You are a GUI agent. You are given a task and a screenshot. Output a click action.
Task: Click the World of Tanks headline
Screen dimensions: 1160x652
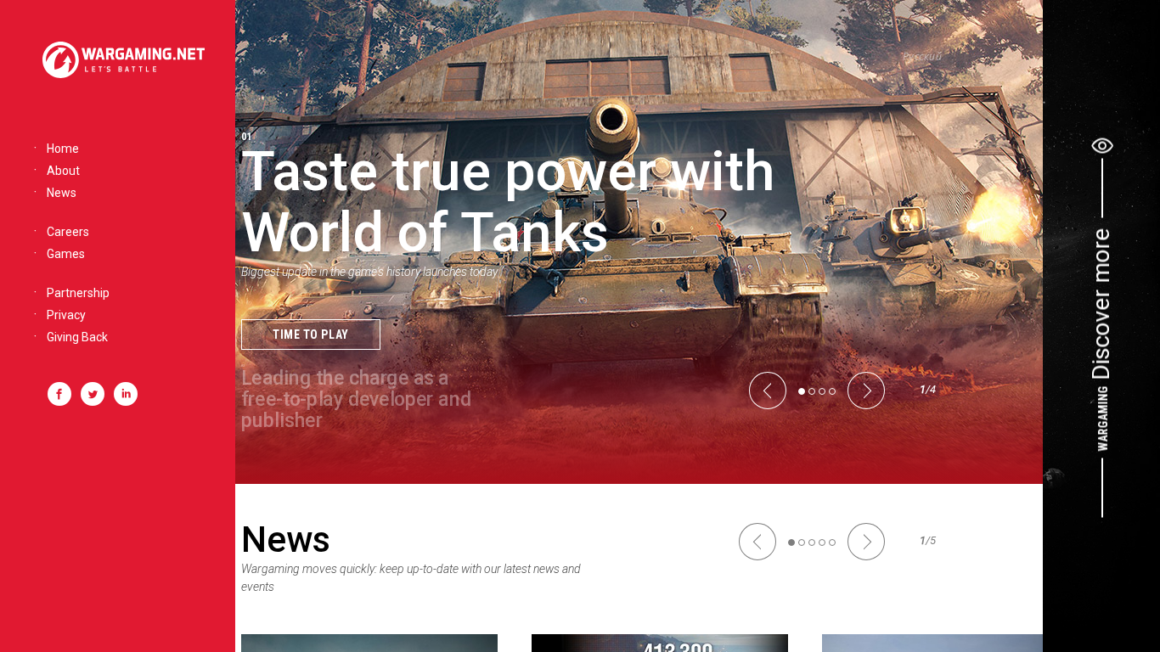click(x=508, y=202)
